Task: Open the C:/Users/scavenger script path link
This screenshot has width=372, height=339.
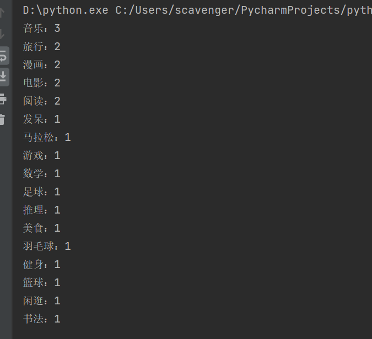Action: [x=242, y=10]
